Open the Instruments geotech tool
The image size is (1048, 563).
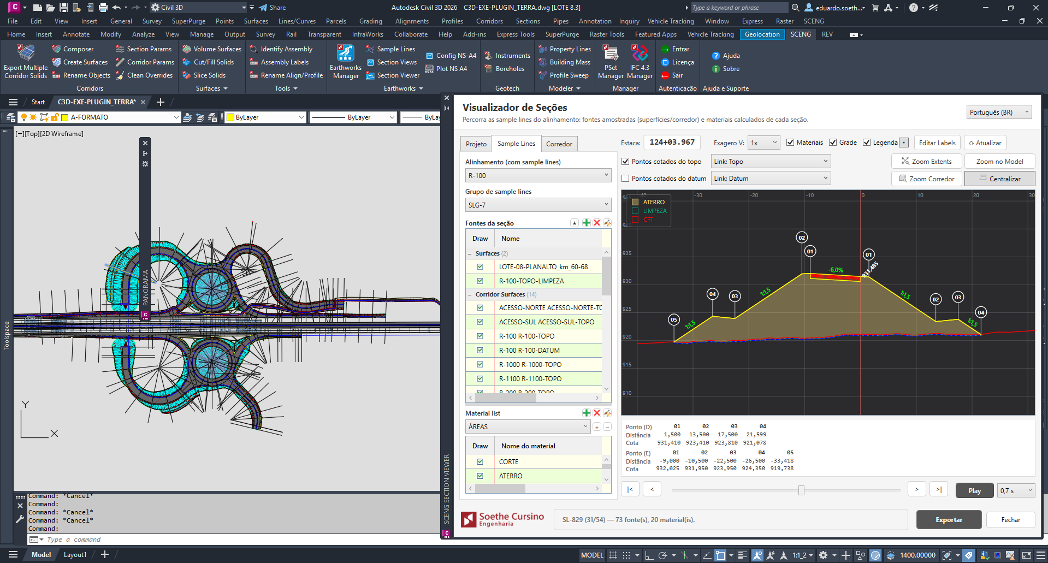(x=507, y=56)
